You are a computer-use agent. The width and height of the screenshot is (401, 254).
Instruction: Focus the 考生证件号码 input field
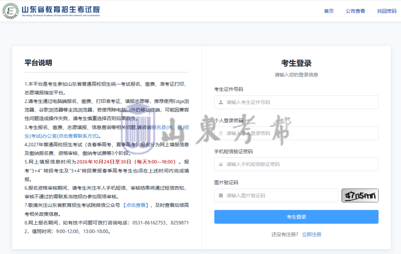tap(296, 102)
